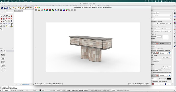176x92 pixels.
Task: Show the red channel only
Action: [x=50, y=10]
